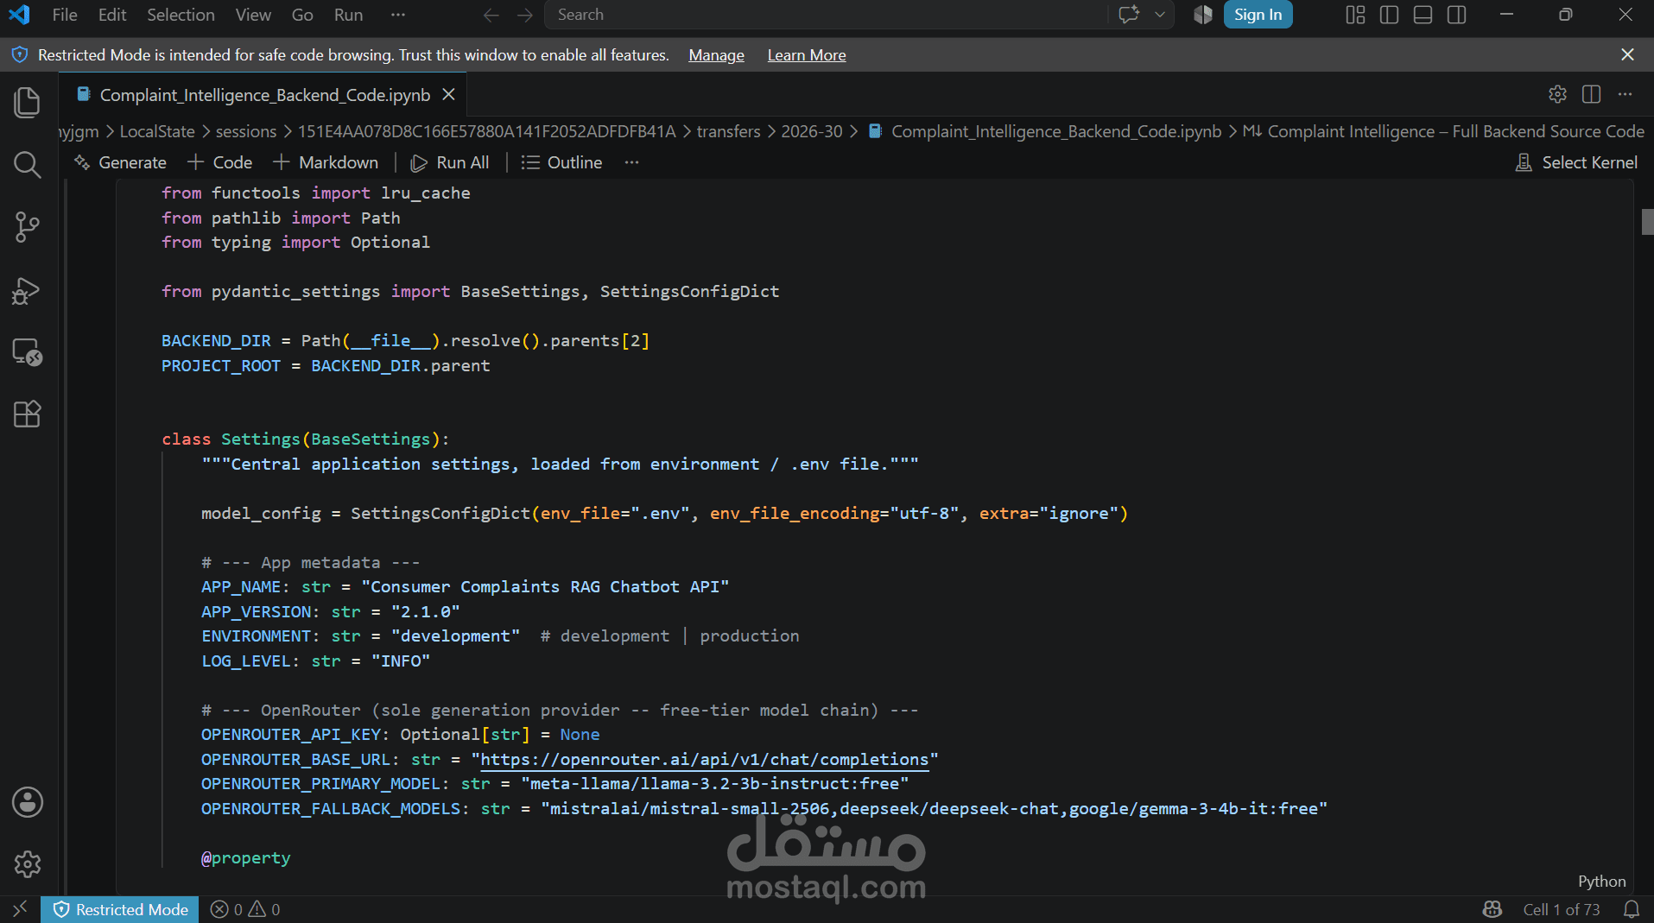Click the remote window indicator in status bar

[x=20, y=909]
